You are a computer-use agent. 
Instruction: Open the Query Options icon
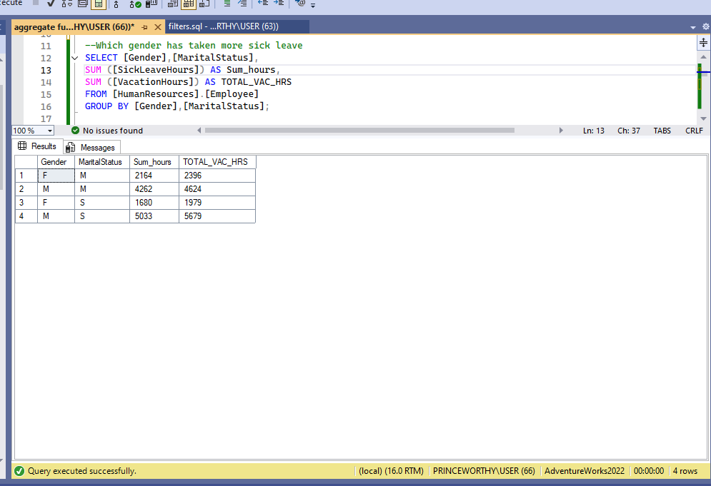coord(82,4)
